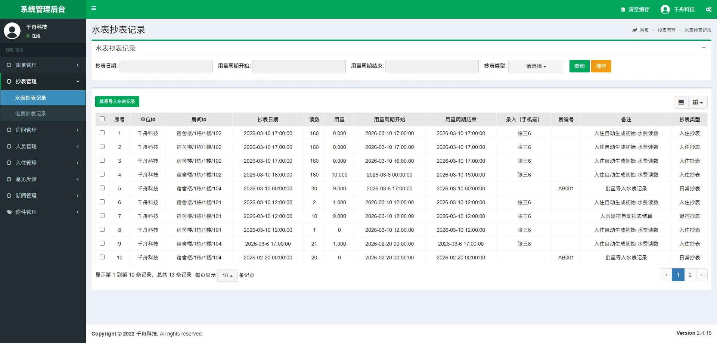Click the 抄表日期 input field
Image resolution: width=717 pixels, height=343 pixels.
pyautogui.click(x=166, y=66)
